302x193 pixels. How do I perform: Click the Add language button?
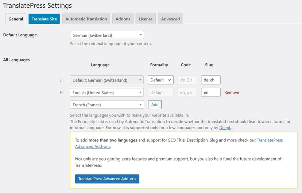pyautogui.click(x=155, y=105)
